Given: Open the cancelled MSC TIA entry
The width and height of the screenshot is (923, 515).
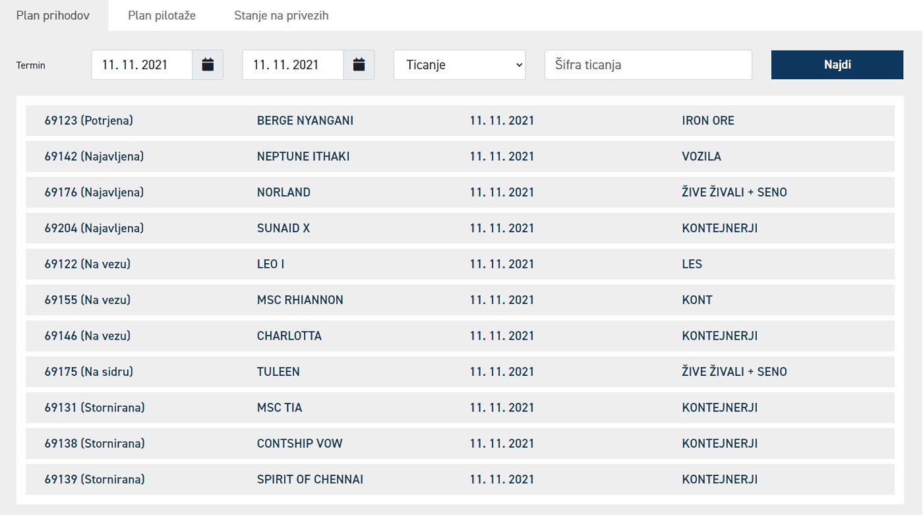Looking at the screenshot, I should tap(460, 408).
